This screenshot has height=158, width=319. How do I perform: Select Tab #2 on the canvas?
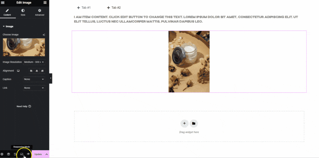click(114, 8)
